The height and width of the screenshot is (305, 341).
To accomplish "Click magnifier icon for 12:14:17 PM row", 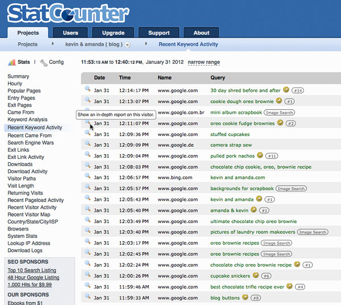I will [88, 89].
